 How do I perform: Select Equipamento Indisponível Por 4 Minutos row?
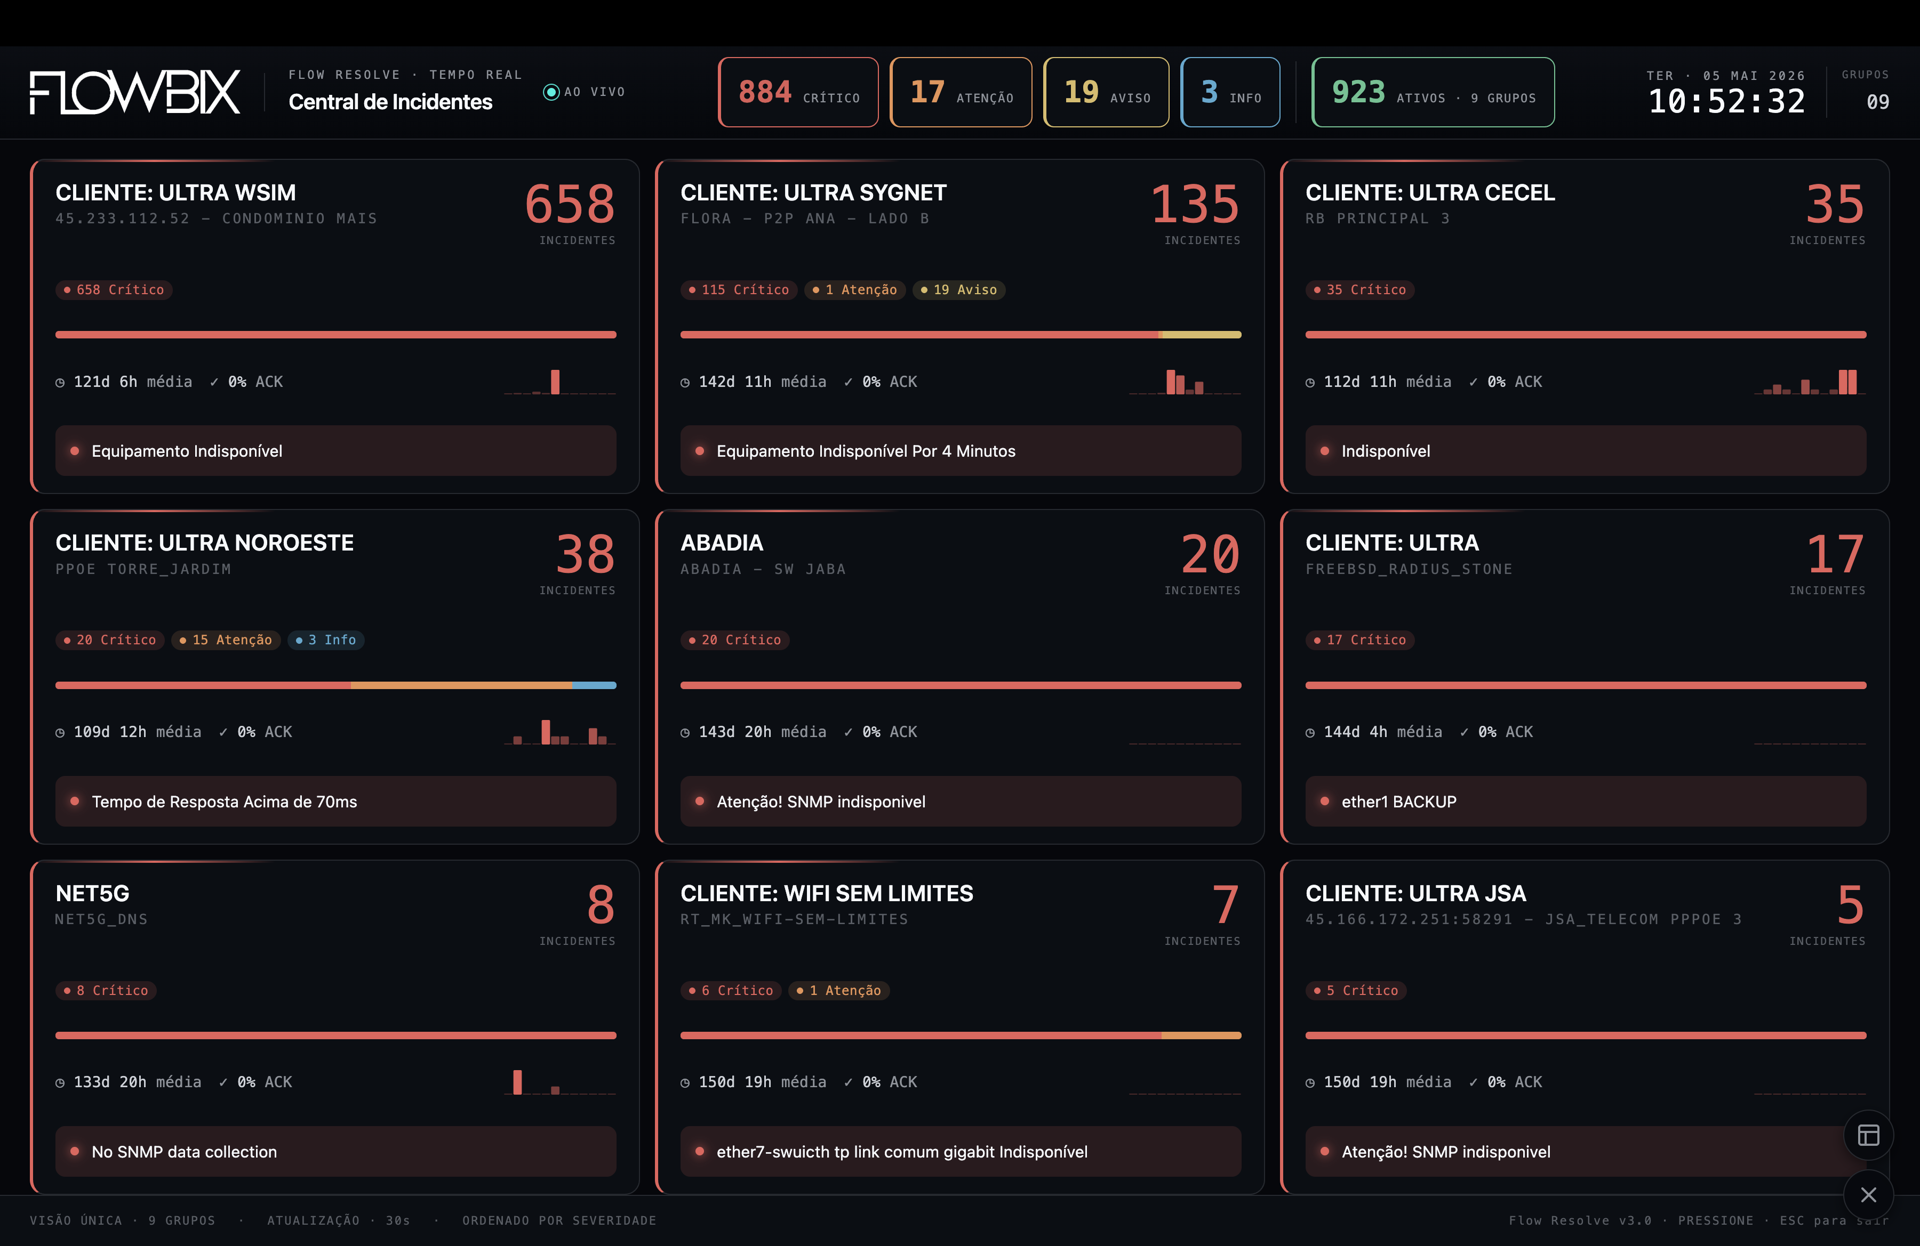point(961,450)
